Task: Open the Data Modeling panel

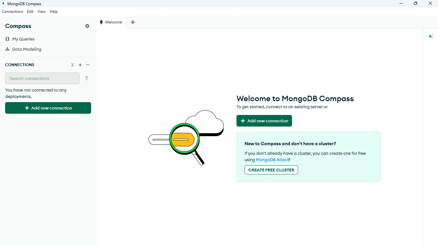Action: (x=27, y=49)
